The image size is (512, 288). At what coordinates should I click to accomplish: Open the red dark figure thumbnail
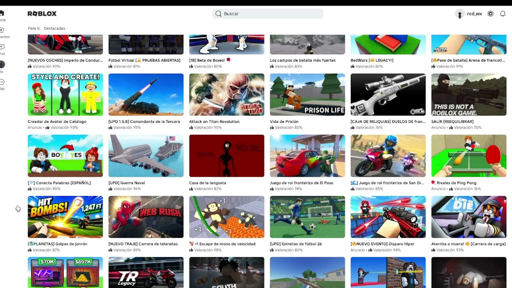tap(227, 156)
